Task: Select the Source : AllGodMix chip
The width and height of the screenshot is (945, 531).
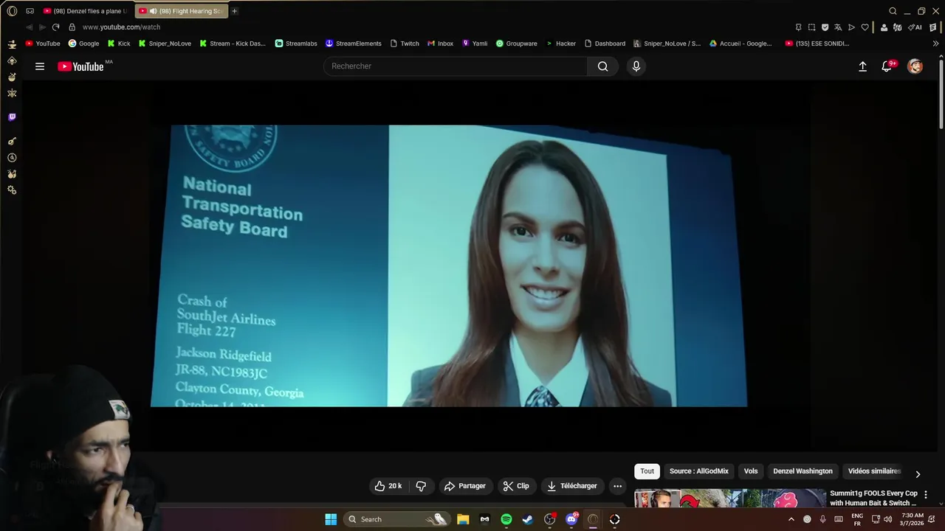Action: (x=699, y=471)
